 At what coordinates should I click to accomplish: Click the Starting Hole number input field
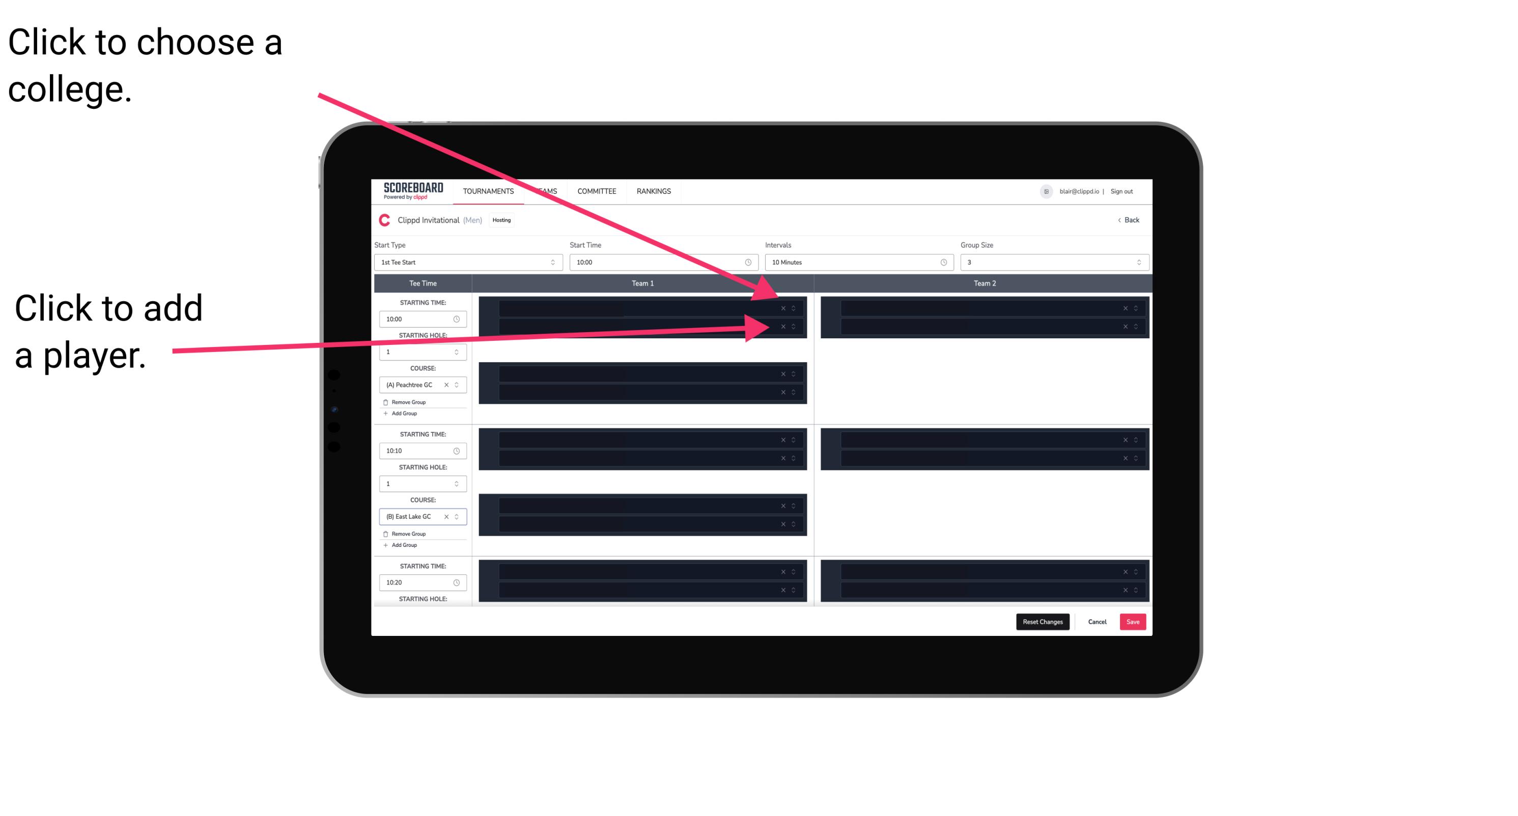pos(417,353)
